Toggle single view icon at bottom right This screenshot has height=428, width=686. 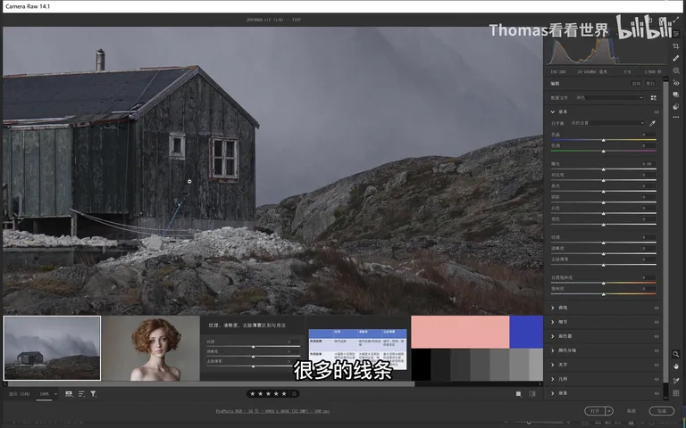click(x=518, y=394)
